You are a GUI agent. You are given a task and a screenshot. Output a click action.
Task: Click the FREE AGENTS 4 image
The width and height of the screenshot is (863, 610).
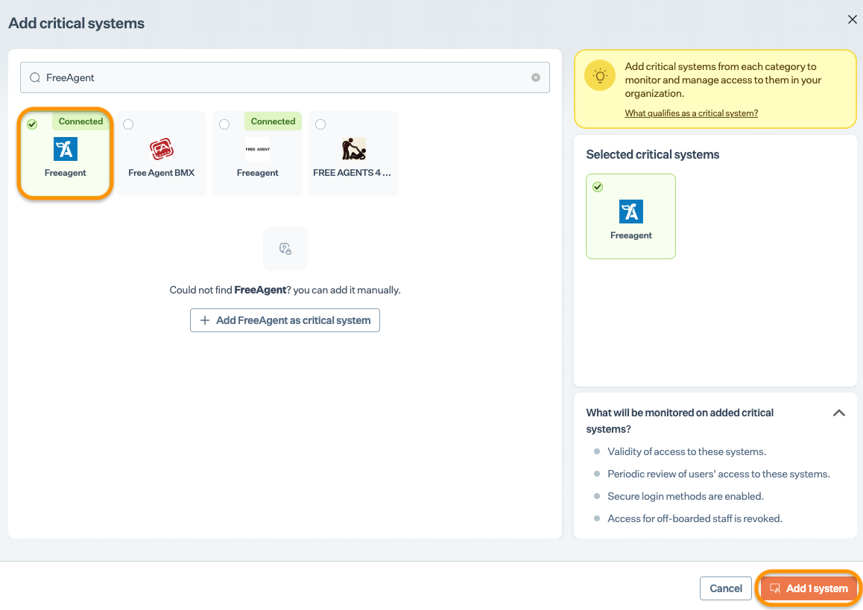coord(353,149)
